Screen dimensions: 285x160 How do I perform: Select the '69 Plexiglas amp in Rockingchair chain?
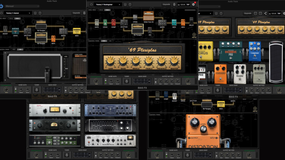click(x=138, y=29)
